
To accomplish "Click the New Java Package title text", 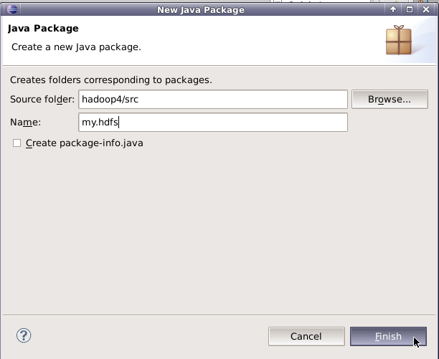I will click(x=201, y=9).
